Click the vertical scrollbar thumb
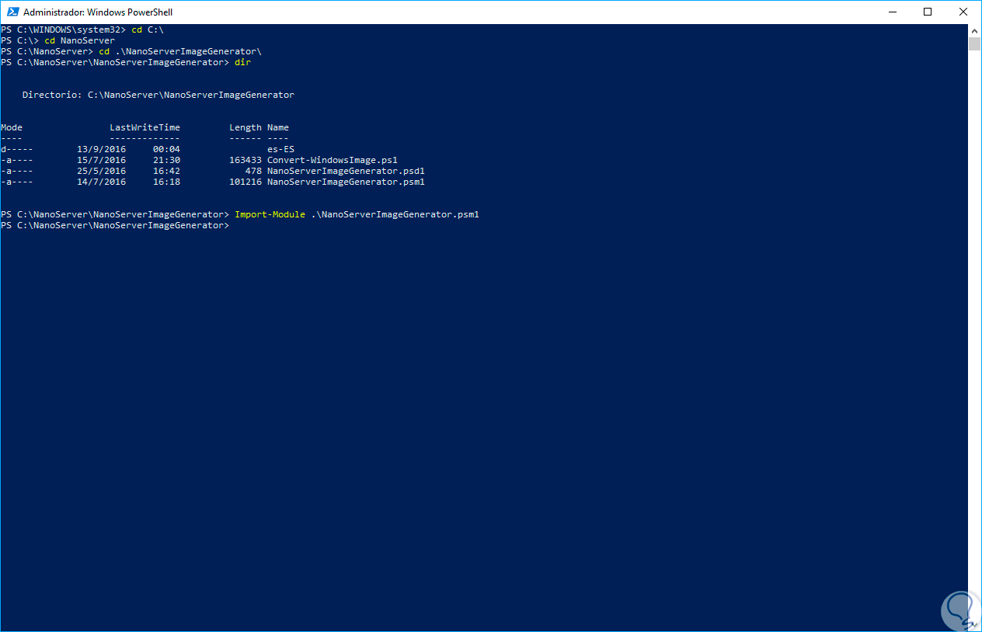This screenshot has height=632, width=982. coord(974,43)
